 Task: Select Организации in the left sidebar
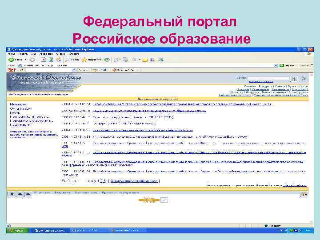[x=21, y=108]
